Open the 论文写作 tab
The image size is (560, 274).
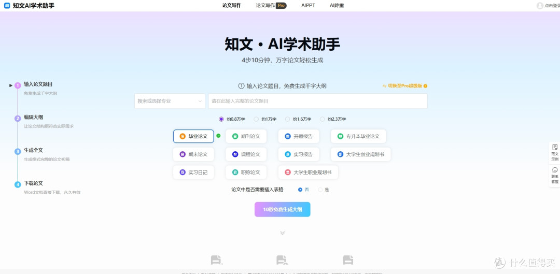tap(231, 6)
